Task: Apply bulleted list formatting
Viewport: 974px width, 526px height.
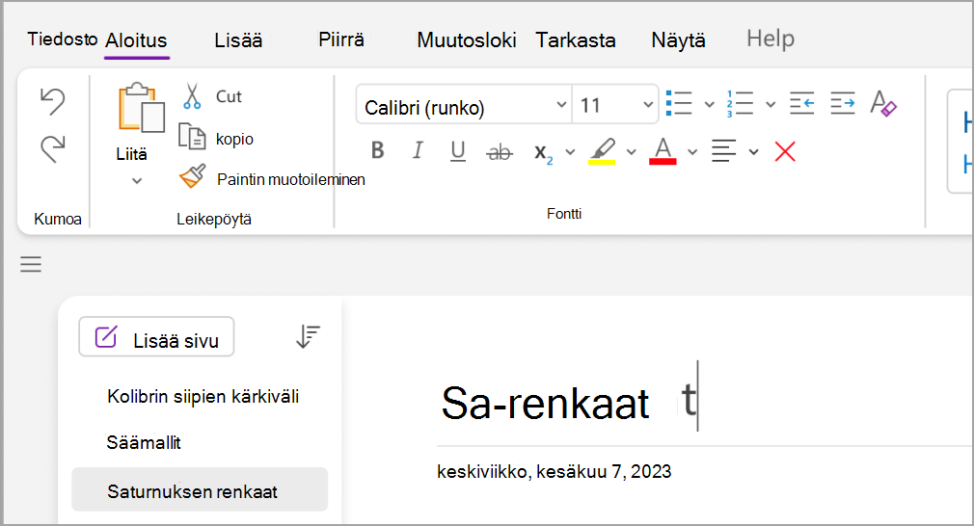Action: tap(679, 103)
